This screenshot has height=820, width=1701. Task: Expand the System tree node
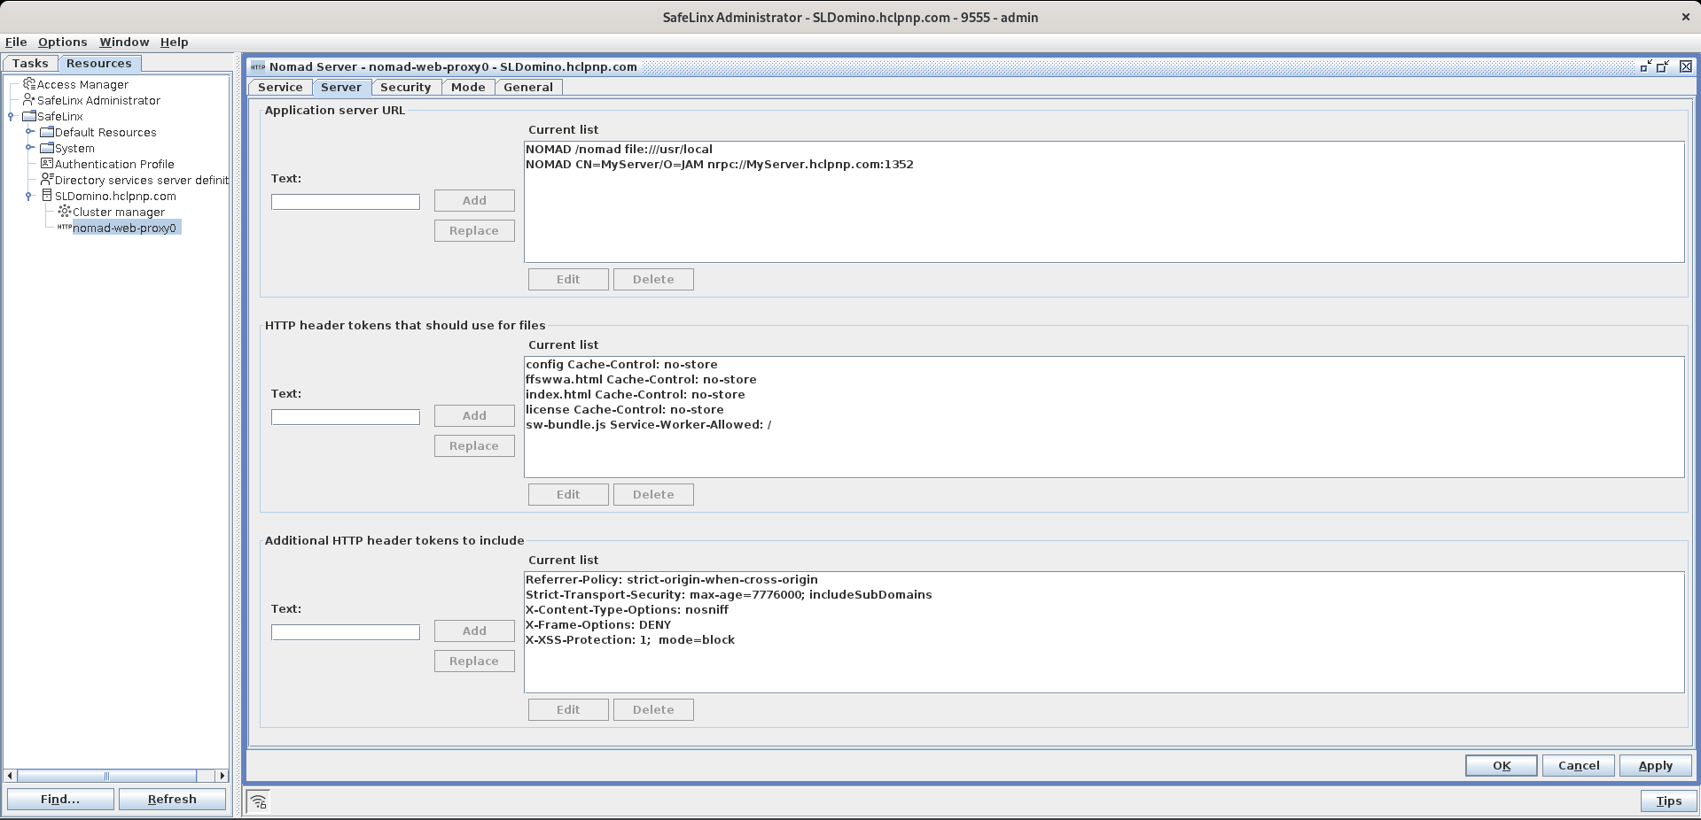click(x=29, y=148)
